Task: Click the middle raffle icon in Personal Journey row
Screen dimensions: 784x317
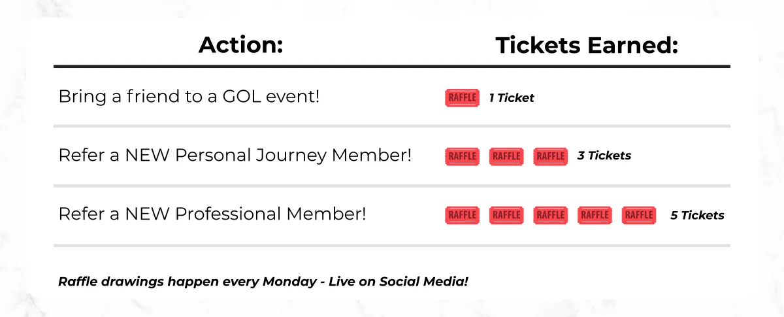Action: click(506, 156)
